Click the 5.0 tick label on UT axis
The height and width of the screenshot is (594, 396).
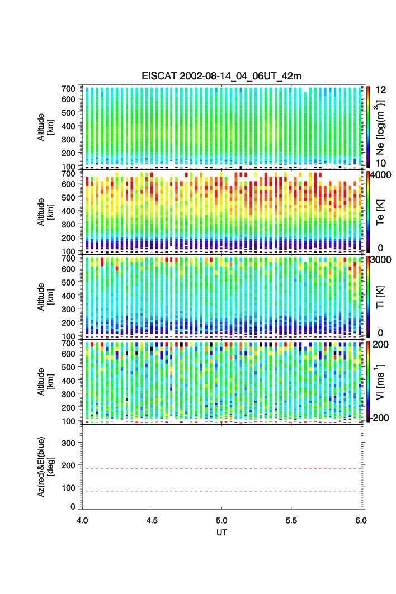pyautogui.click(x=222, y=520)
